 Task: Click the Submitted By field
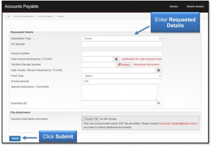coord(119,103)
